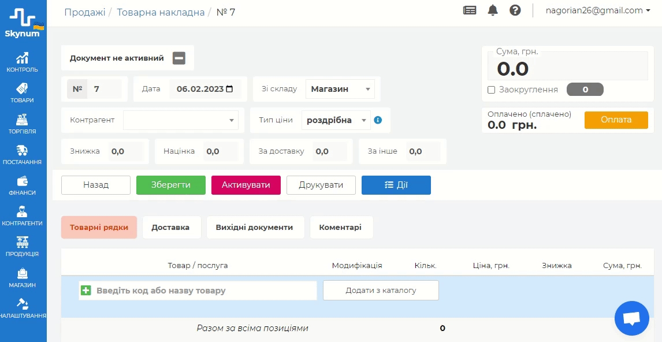
Task: Toggle the document not active status box
Action: click(x=179, y=58)
